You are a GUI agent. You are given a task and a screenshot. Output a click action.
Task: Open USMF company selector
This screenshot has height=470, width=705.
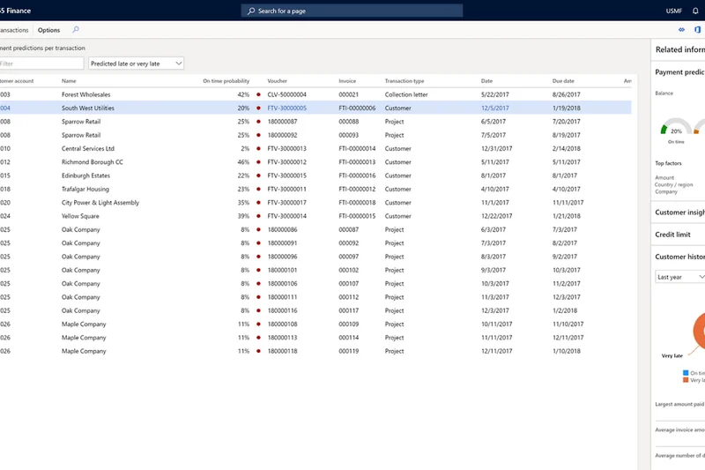(x=674, y=11)
